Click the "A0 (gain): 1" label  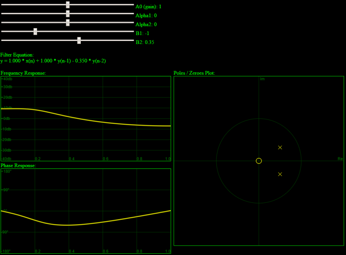tap(148, 6)
